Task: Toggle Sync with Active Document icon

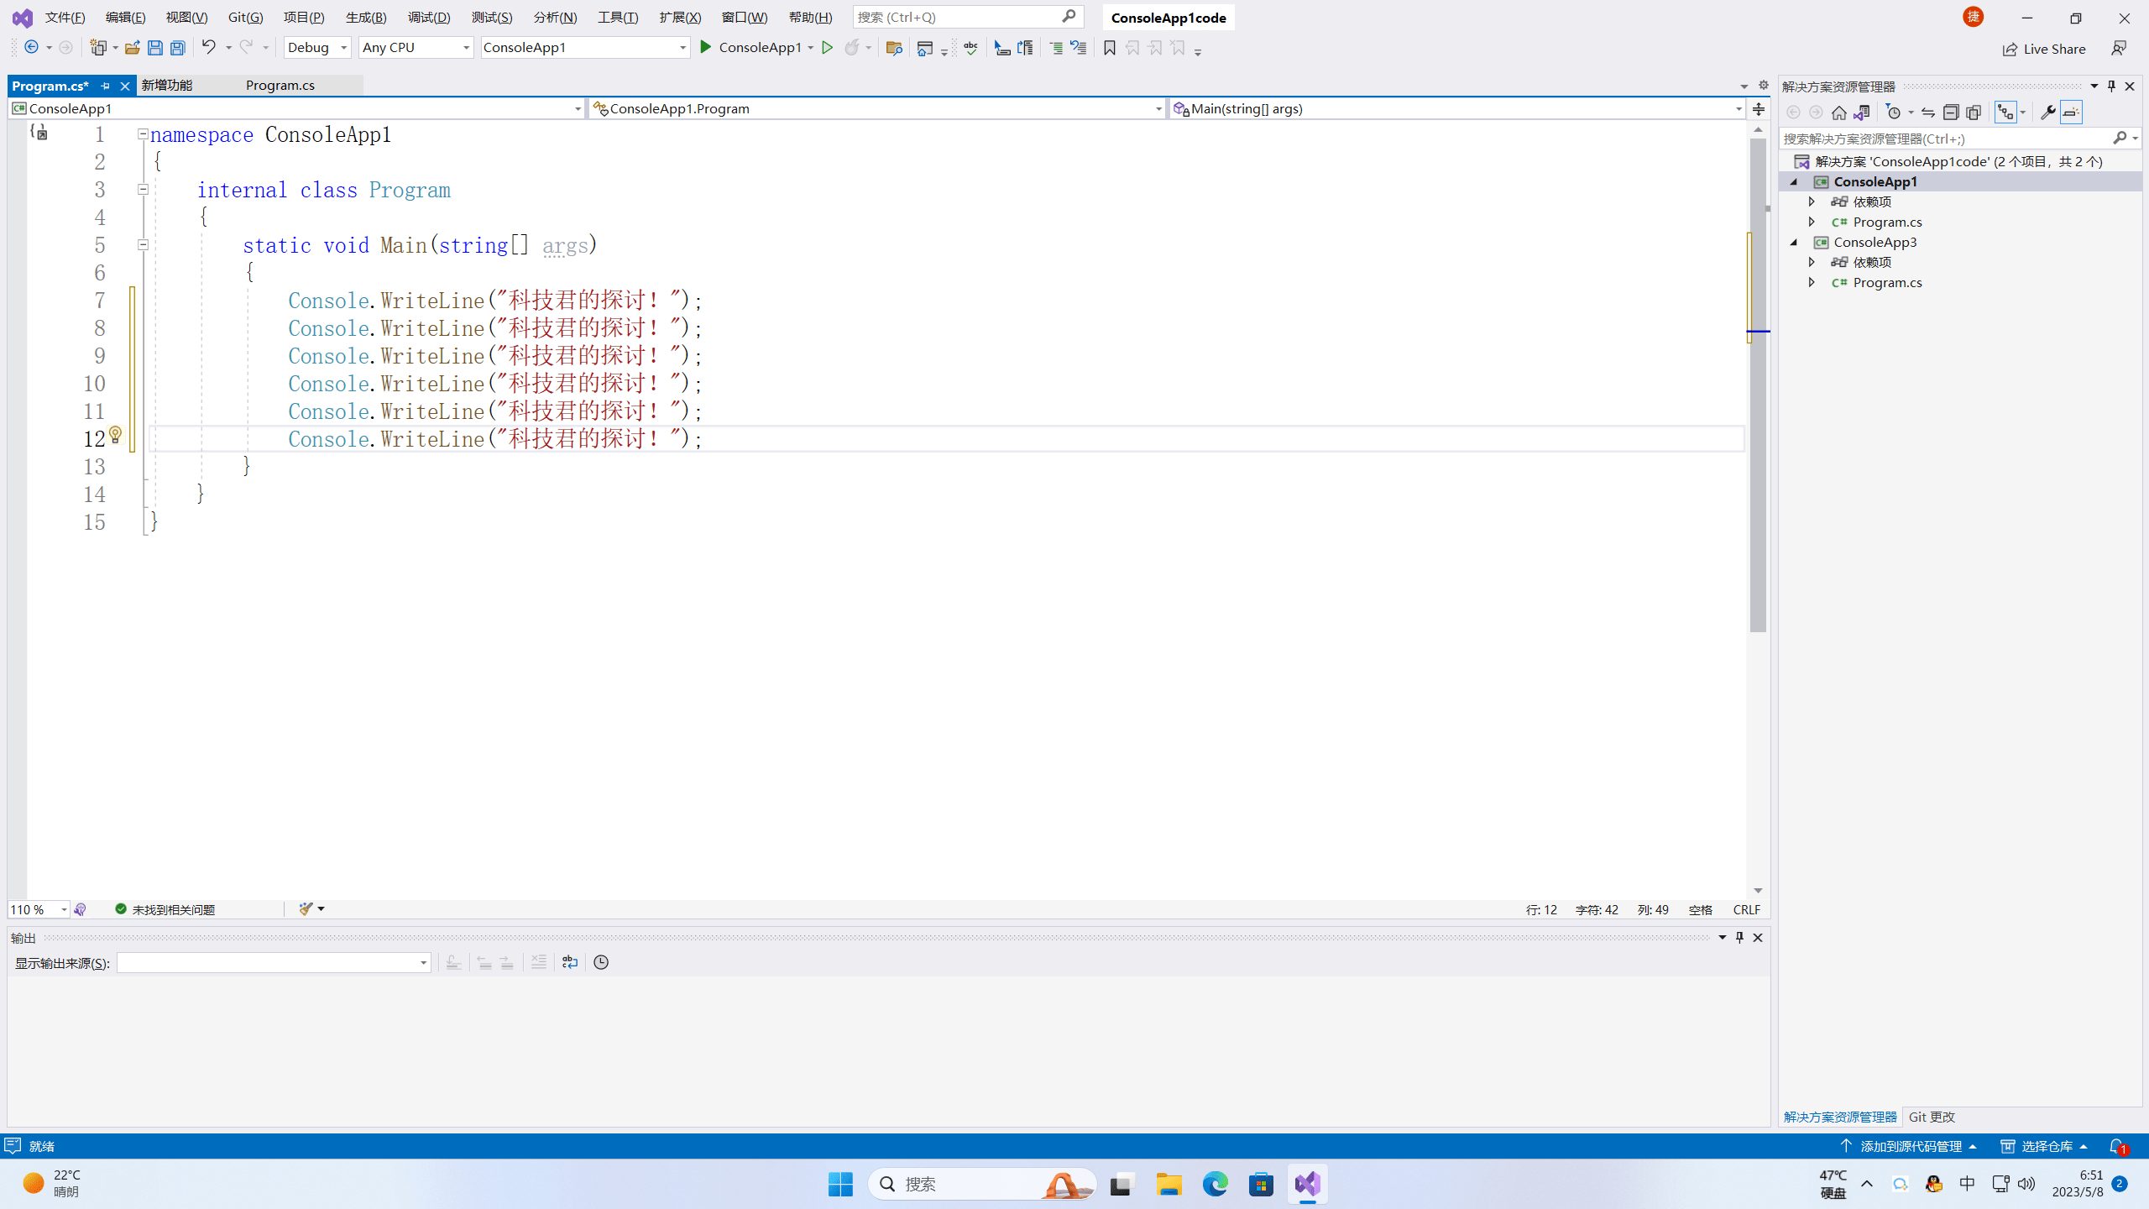Action: (1928, 113)
